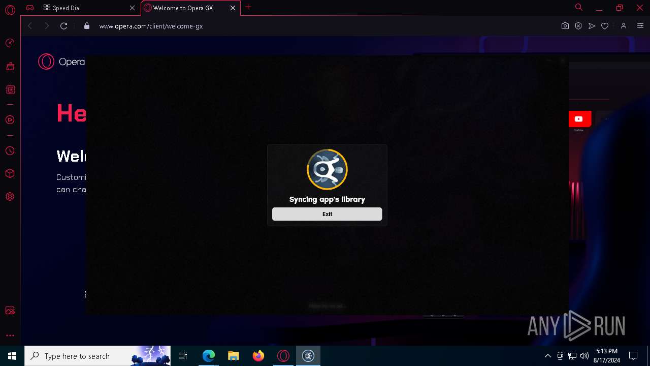The height and width of the screenshot is (366, 650).
Task: Go back to previous page
Action: [x=30, y=26]
